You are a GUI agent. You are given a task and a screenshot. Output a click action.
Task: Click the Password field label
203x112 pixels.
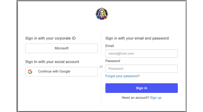113,61
